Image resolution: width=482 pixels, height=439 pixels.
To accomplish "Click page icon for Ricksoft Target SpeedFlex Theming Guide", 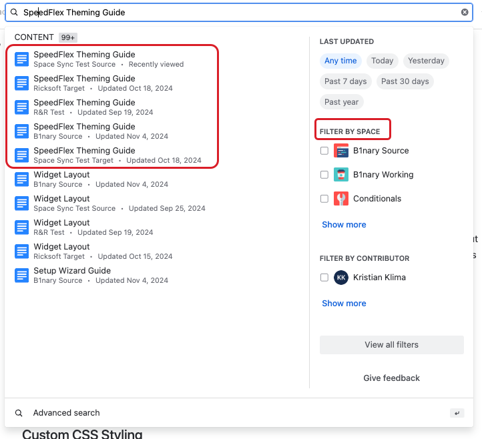I will pos(22,83).
